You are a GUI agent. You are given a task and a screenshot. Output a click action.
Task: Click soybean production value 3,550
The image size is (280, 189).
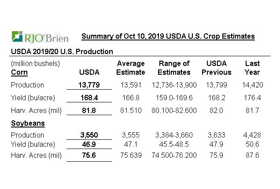(89, 136)
